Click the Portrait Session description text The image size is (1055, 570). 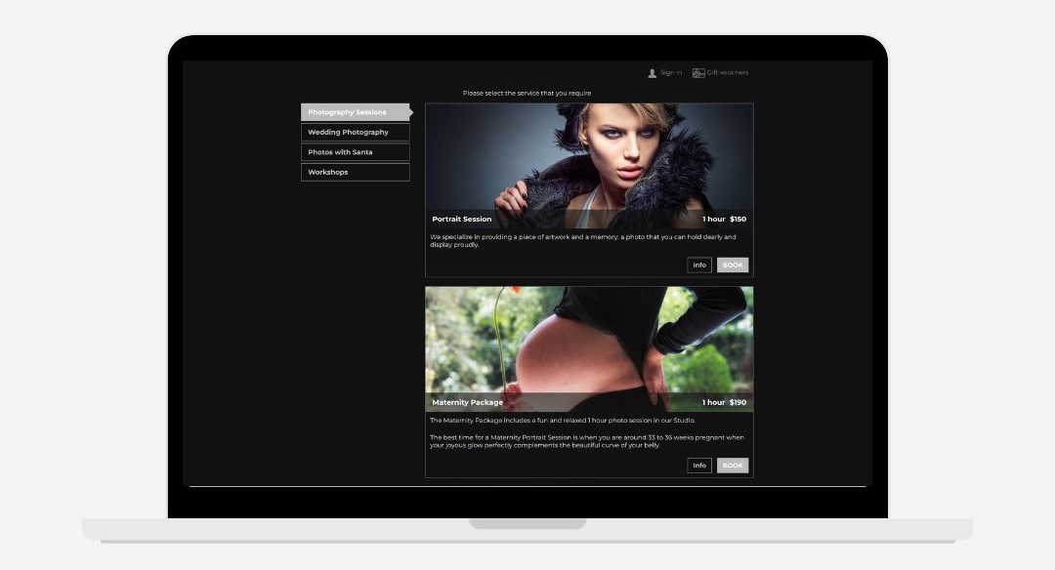pyautogui.click(x=583, y=241)
